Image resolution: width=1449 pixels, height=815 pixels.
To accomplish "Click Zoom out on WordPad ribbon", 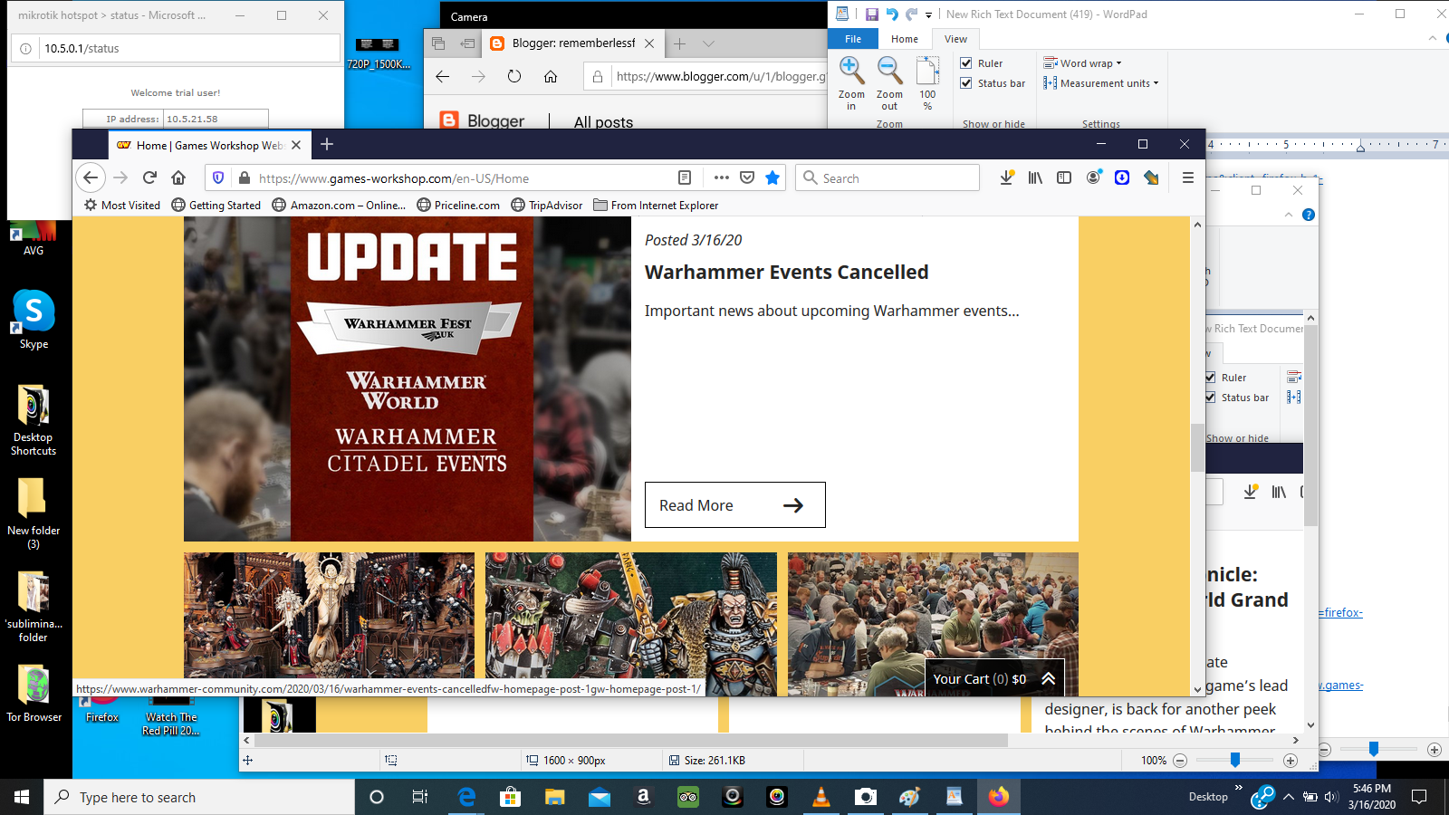I will point(889,82).
